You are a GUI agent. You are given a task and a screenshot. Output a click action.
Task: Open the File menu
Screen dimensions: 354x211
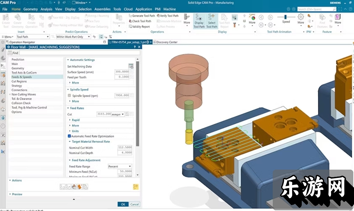5,9
